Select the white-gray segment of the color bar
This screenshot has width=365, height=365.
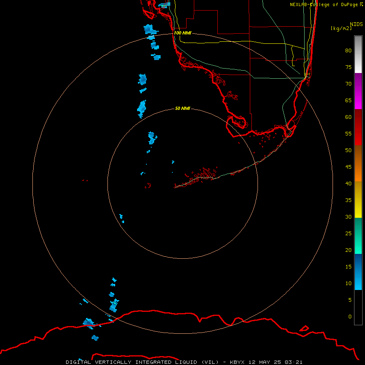[x=358, y=54]
